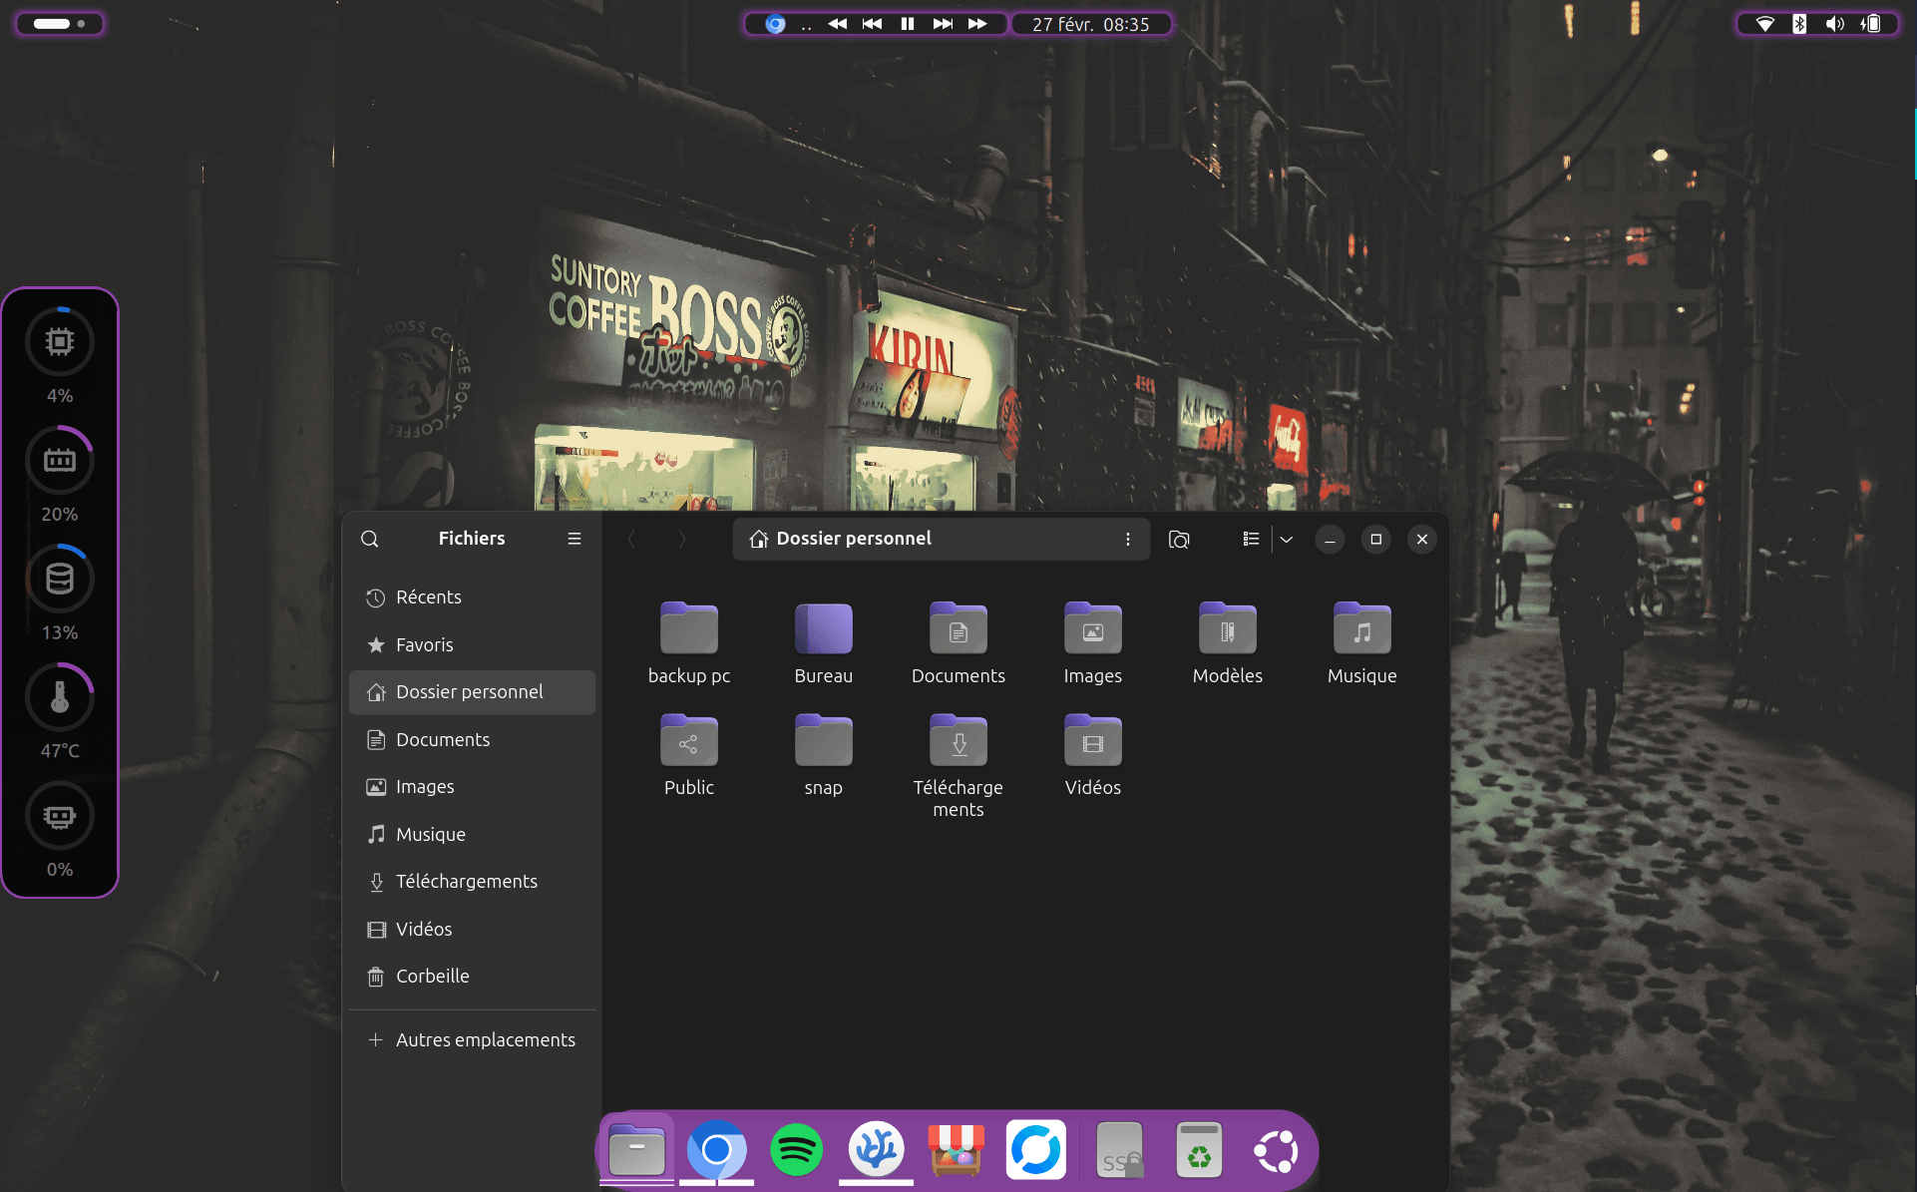The width and height of the screenshot is (1917, 1192).
Task: Open the app store from the dock
Action: pyautogui.click(x=956, y=1150)
